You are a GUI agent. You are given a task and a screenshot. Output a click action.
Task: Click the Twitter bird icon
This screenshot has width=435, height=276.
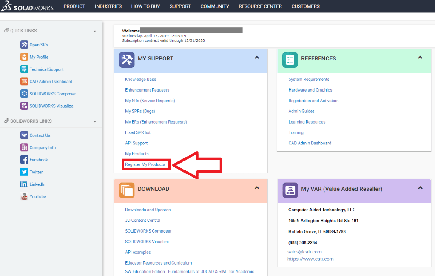pos(24,172)
